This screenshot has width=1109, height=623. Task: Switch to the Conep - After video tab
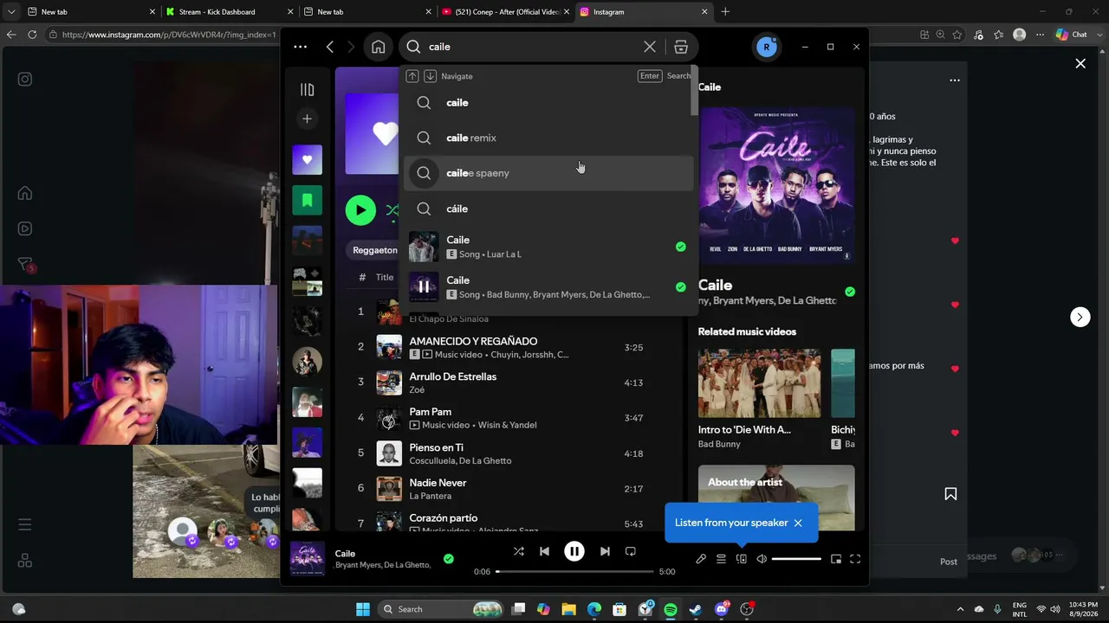tap(507, 12)
